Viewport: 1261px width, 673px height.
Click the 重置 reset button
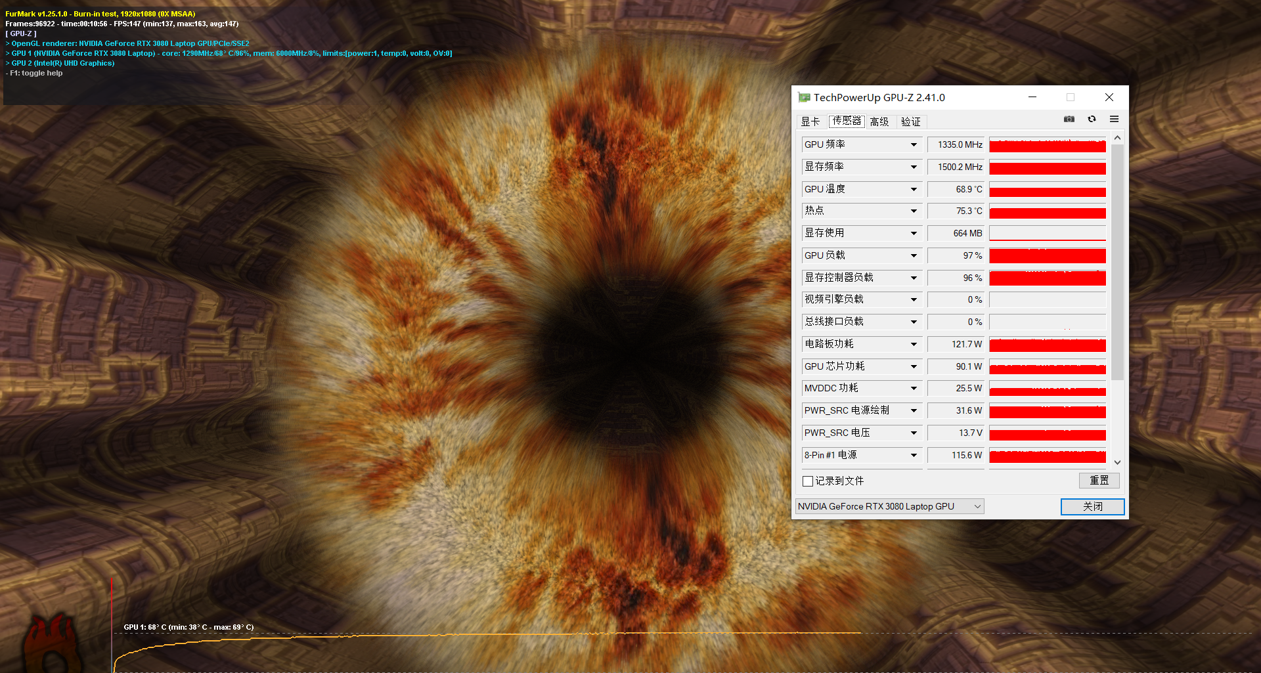click(1099, 481)
